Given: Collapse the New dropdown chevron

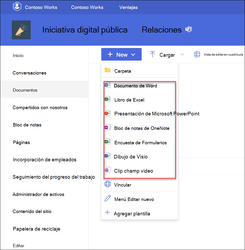Looking at the screenshot, I should (x=133, y=55).
